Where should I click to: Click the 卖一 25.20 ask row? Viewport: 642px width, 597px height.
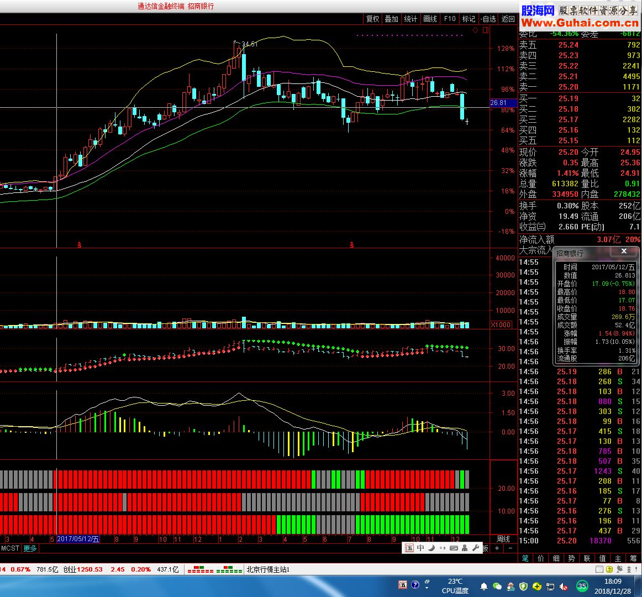point(580,87)
